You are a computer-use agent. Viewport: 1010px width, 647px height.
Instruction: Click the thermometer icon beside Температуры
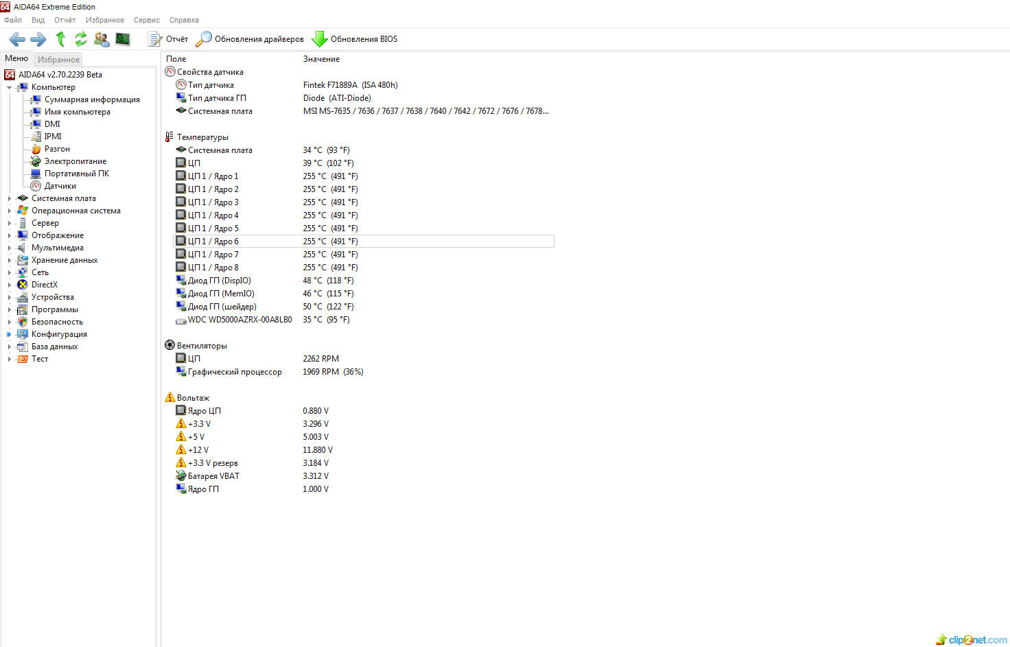[x=169, y=137]
